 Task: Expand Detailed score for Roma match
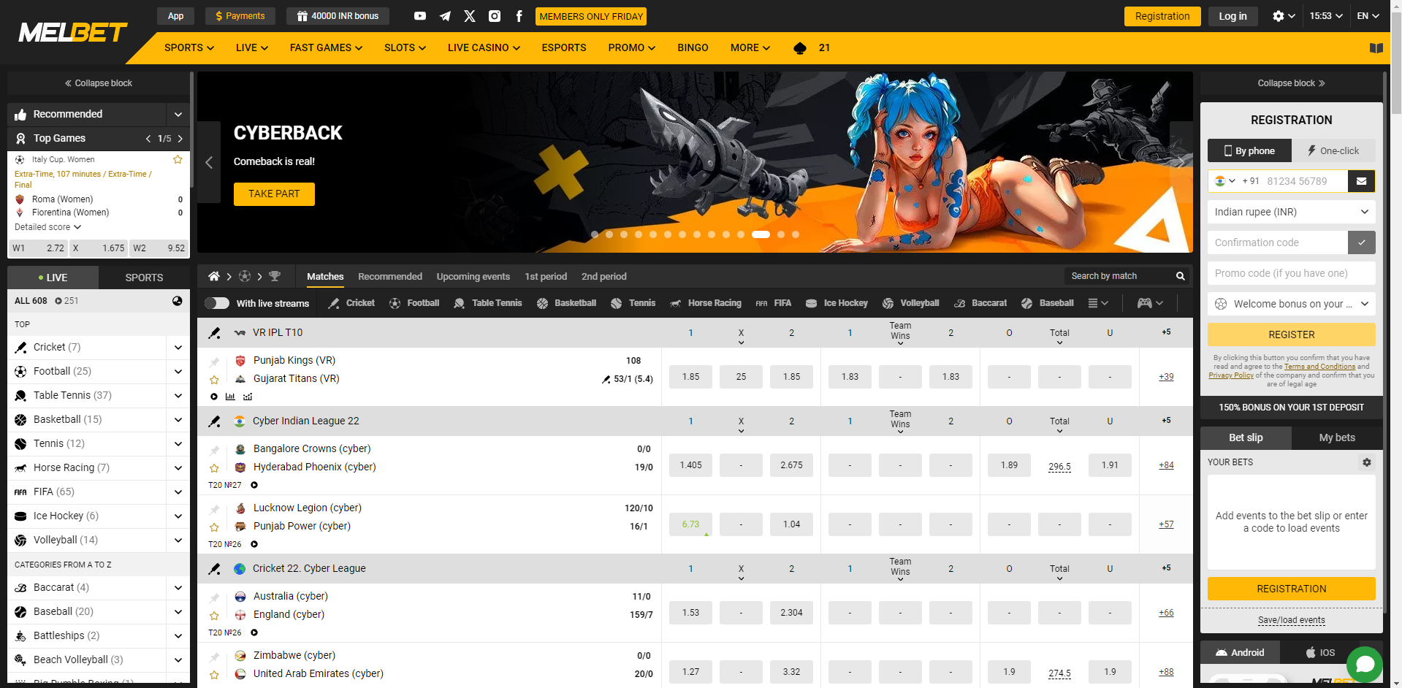click(x=47, y=227)
